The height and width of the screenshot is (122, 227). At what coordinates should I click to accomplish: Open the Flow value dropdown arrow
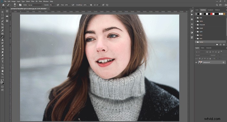click(70, 5)
